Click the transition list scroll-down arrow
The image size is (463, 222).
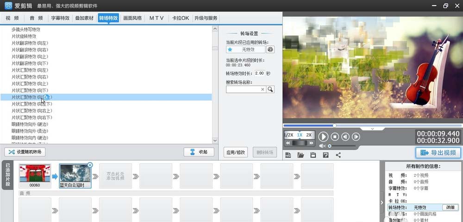215,140
